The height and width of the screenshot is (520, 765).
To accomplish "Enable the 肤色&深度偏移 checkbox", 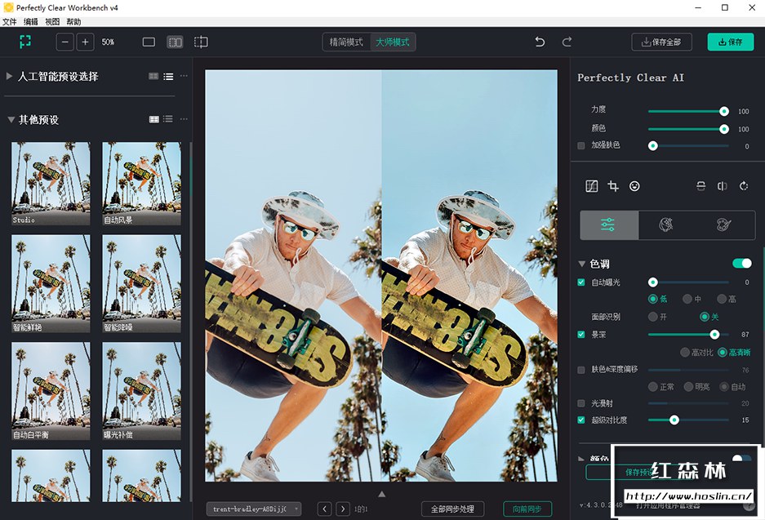I will [581, 370].
